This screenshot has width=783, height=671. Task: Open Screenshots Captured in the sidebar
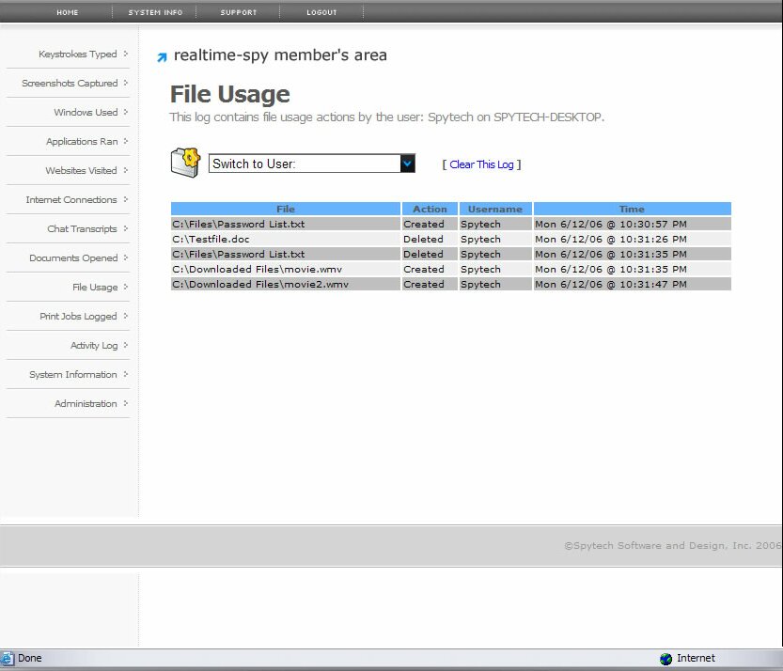click(x=70, y=84)
